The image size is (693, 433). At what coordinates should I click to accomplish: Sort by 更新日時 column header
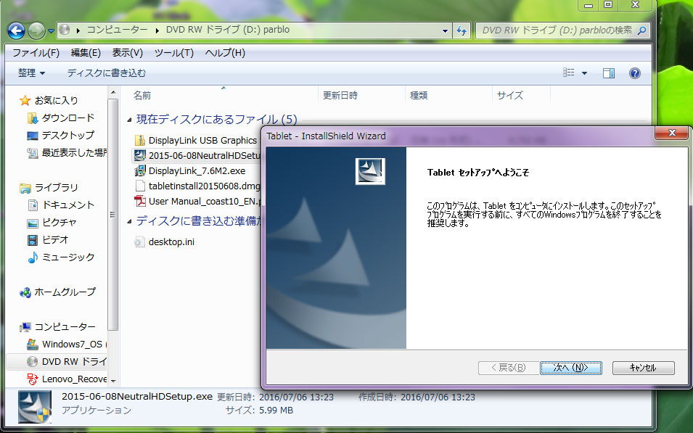(340, 96)
